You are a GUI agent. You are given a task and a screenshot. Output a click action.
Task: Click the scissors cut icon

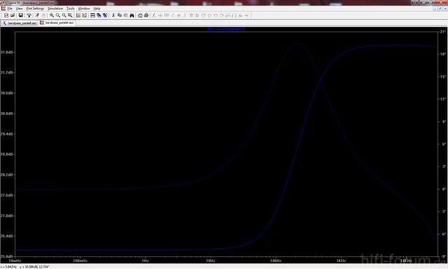[x=113, y=15]
